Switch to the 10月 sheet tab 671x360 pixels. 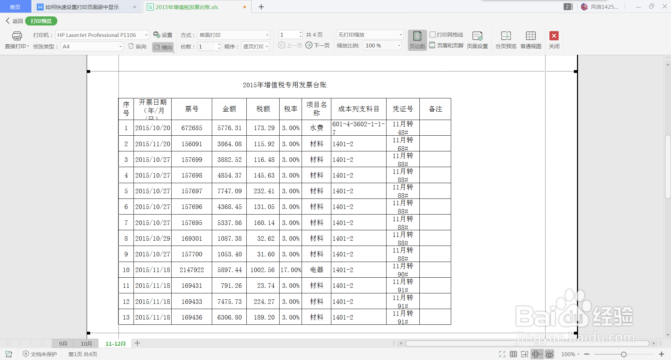point(86,343)
